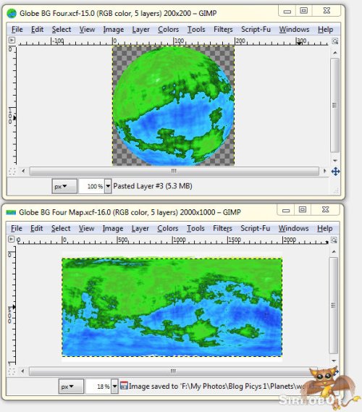Click navigation cross icon in Globe BG Four window
Image resolution: width=362 pixels, height=412 pixels.
click(x=335, y=172)
